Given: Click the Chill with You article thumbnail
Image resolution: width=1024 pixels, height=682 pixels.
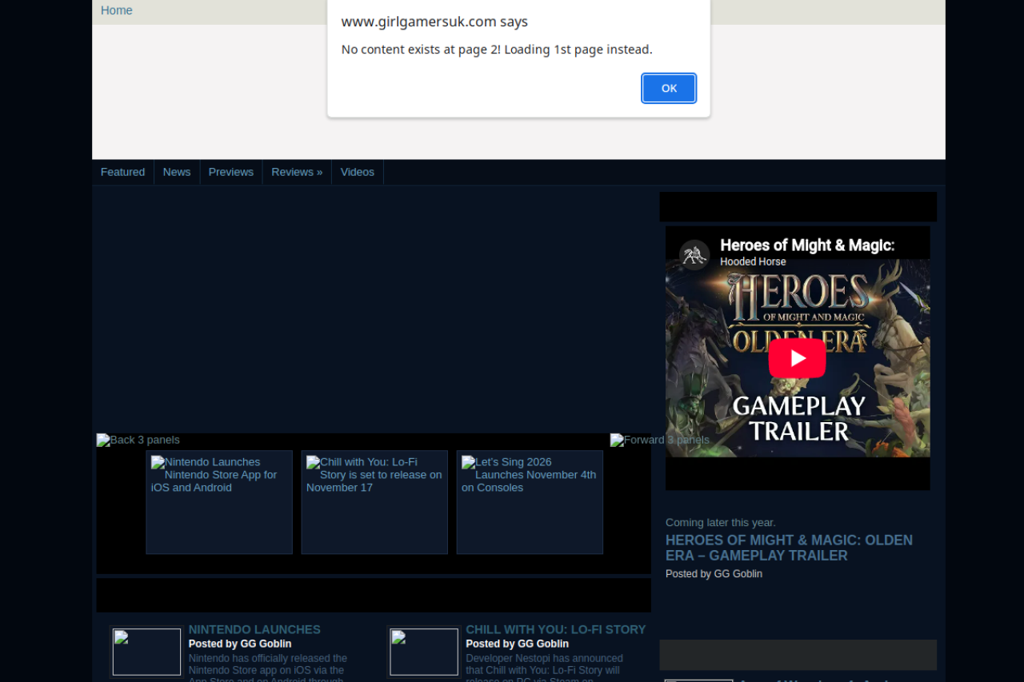Looking at the screenshot, I should [424, 652].
